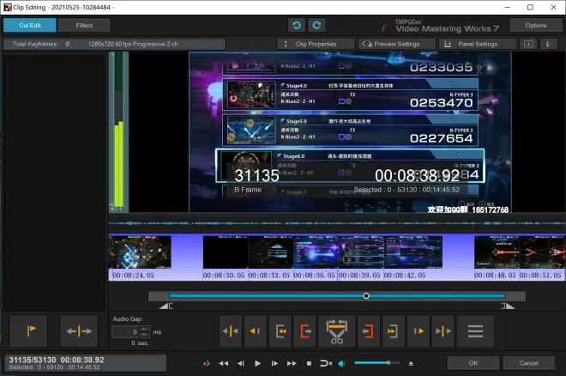Redo the last edit
This screenshot has width=566, height=376.
(316, 25)
